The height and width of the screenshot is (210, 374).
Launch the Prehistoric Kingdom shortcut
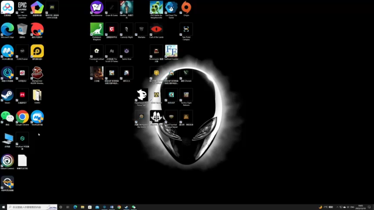pos(97,31)
